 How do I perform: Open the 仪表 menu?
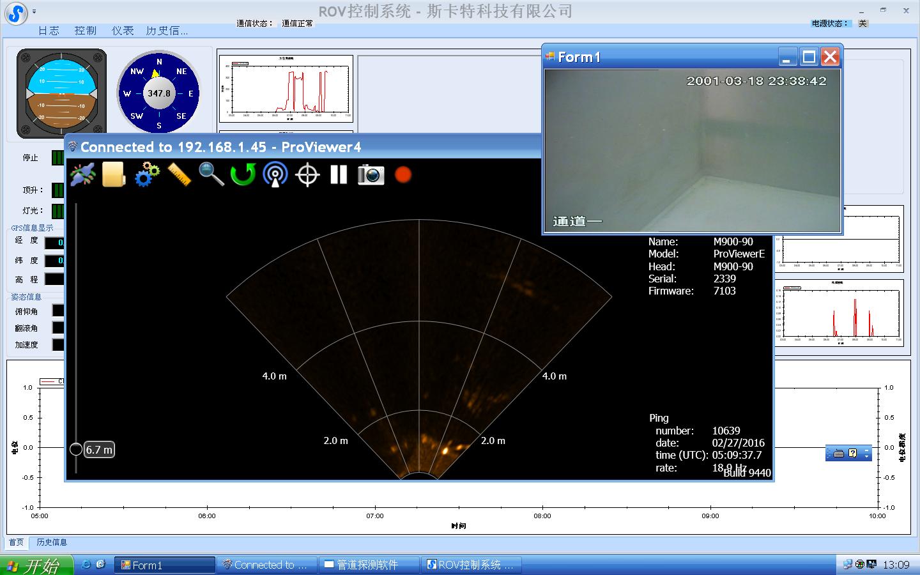pos(123,31)
